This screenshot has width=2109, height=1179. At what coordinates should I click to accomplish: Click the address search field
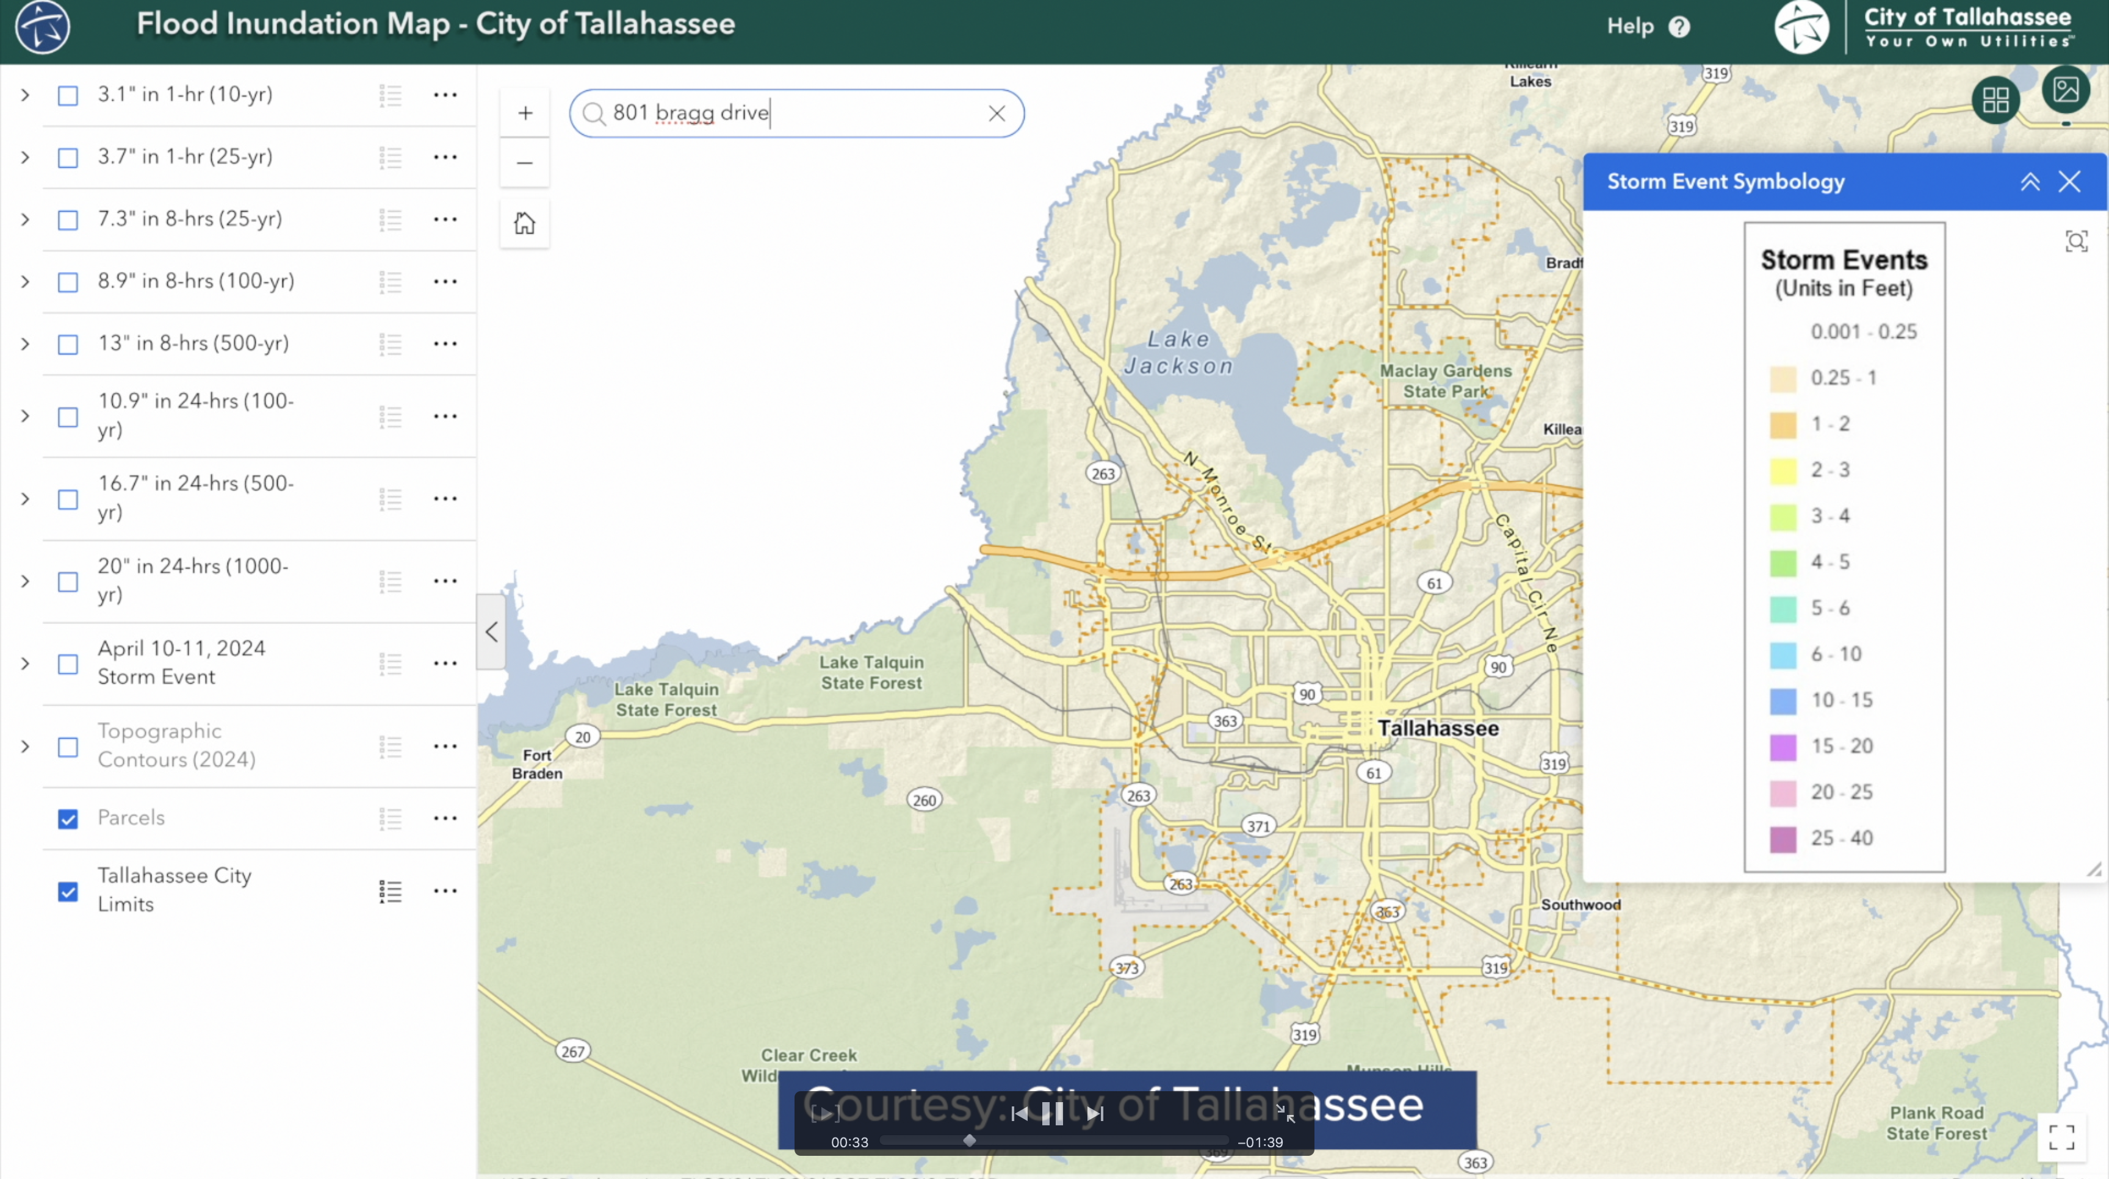(x=796, y=113)
